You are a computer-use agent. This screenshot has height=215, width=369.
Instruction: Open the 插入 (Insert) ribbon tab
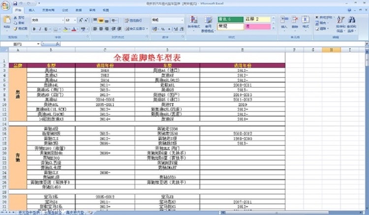click(x=31, y=10)
